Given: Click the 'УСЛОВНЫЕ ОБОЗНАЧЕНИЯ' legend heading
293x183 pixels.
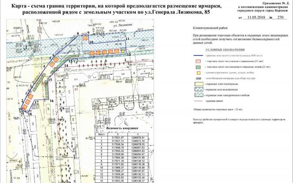Looking at the screenshot, I should (x=224, y=50).
